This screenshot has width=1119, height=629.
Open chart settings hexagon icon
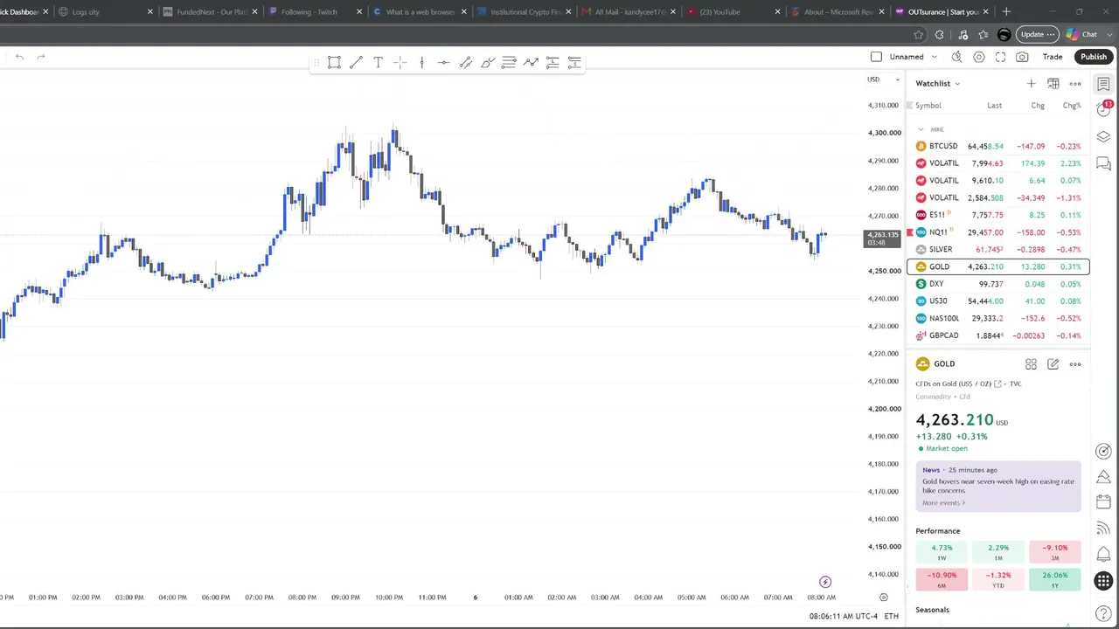(x=978, y=57)
